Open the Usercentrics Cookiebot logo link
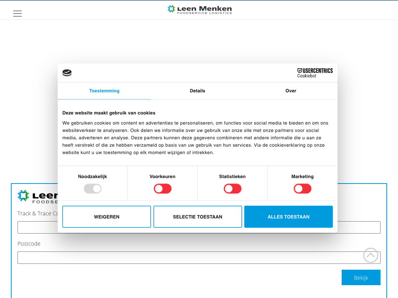Viewport: 398px width, 298px height. click(315, 73)
